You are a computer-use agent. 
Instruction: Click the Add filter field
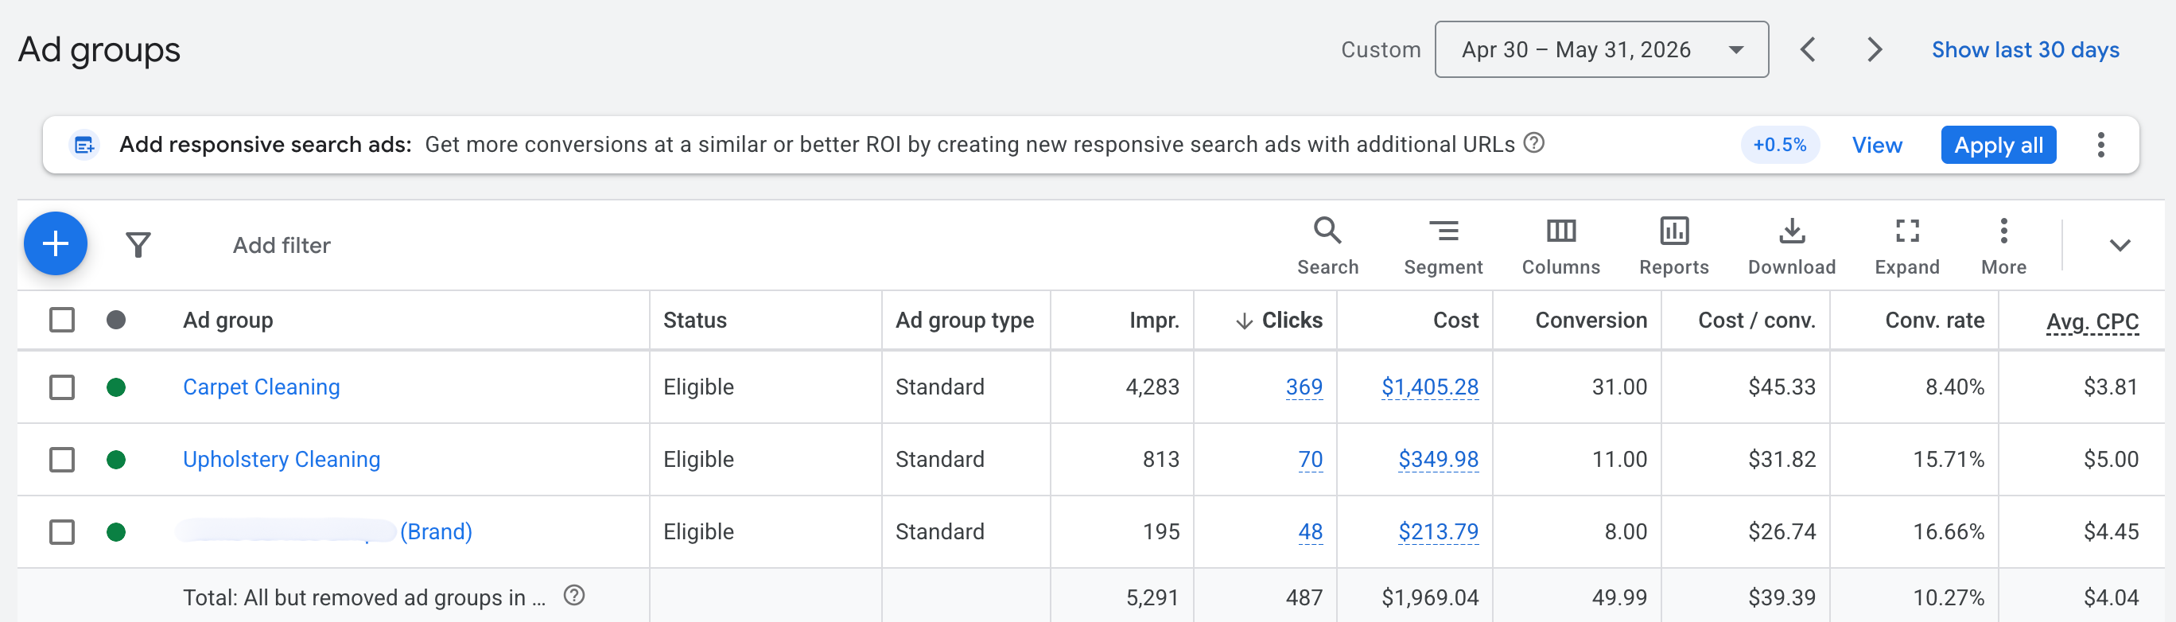(282, 245)
